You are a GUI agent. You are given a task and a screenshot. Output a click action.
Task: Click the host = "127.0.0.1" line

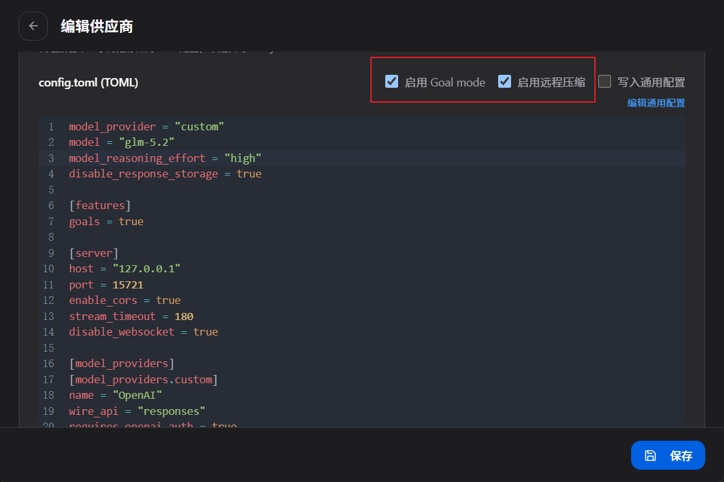[x=125, y=268]
